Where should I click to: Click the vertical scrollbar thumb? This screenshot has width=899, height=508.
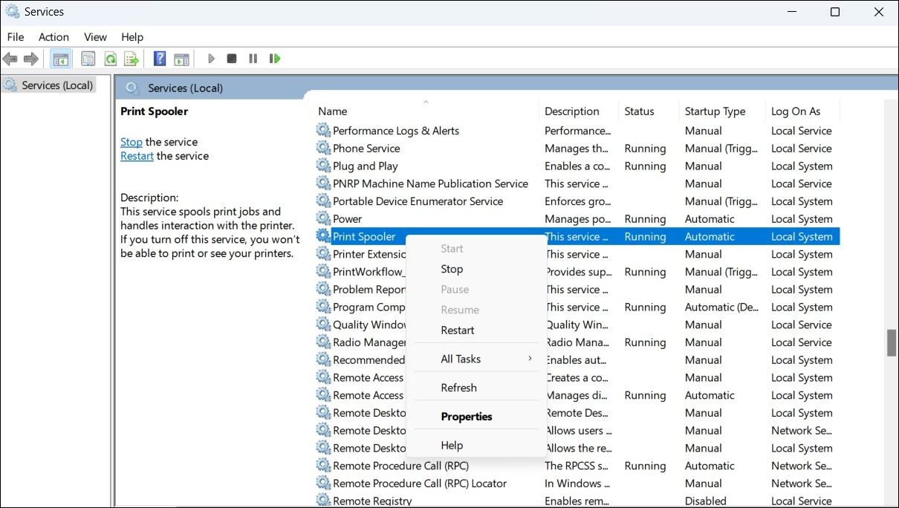[892, 342]
